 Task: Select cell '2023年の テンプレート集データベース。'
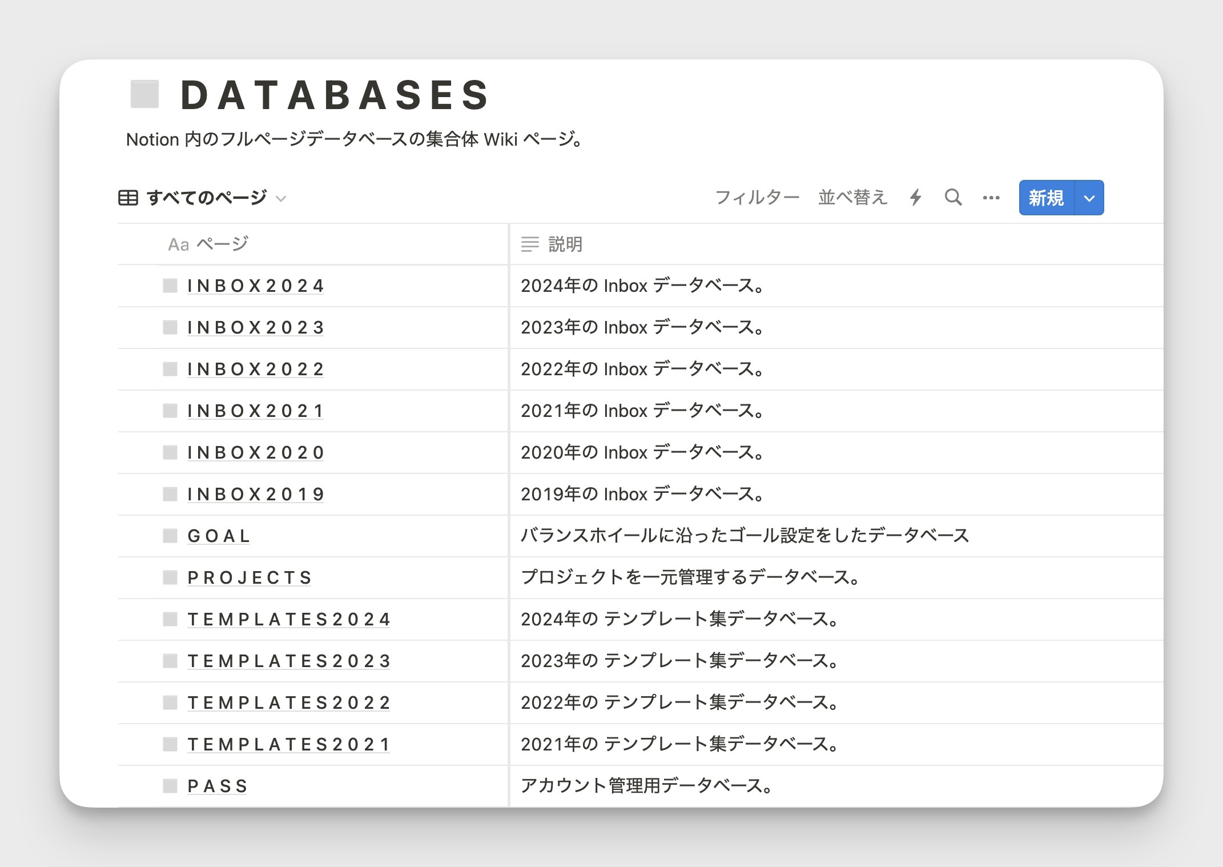click(x=836, y=661)
